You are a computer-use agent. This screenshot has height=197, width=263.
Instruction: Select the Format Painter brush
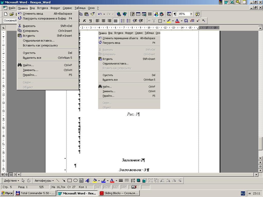tap(92, 14)
